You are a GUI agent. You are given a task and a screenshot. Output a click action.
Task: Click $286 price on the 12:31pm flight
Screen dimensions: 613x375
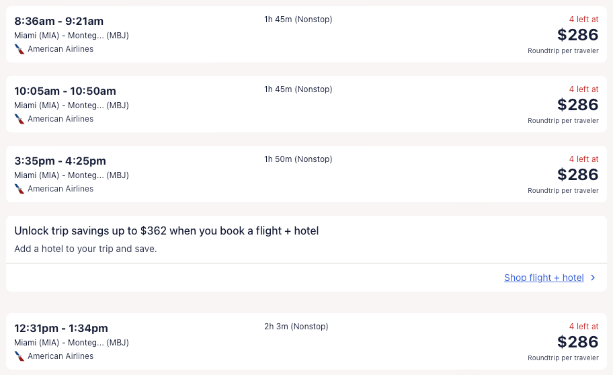click(x=577, y=342)
